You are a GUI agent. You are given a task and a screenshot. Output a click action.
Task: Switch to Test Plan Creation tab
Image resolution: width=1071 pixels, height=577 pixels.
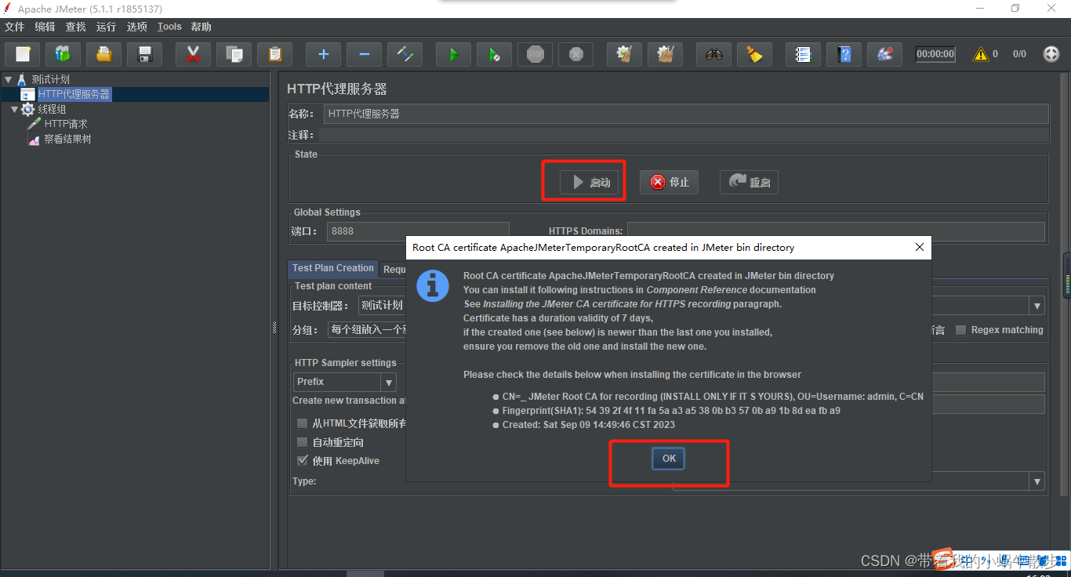(x=333, y=268)
